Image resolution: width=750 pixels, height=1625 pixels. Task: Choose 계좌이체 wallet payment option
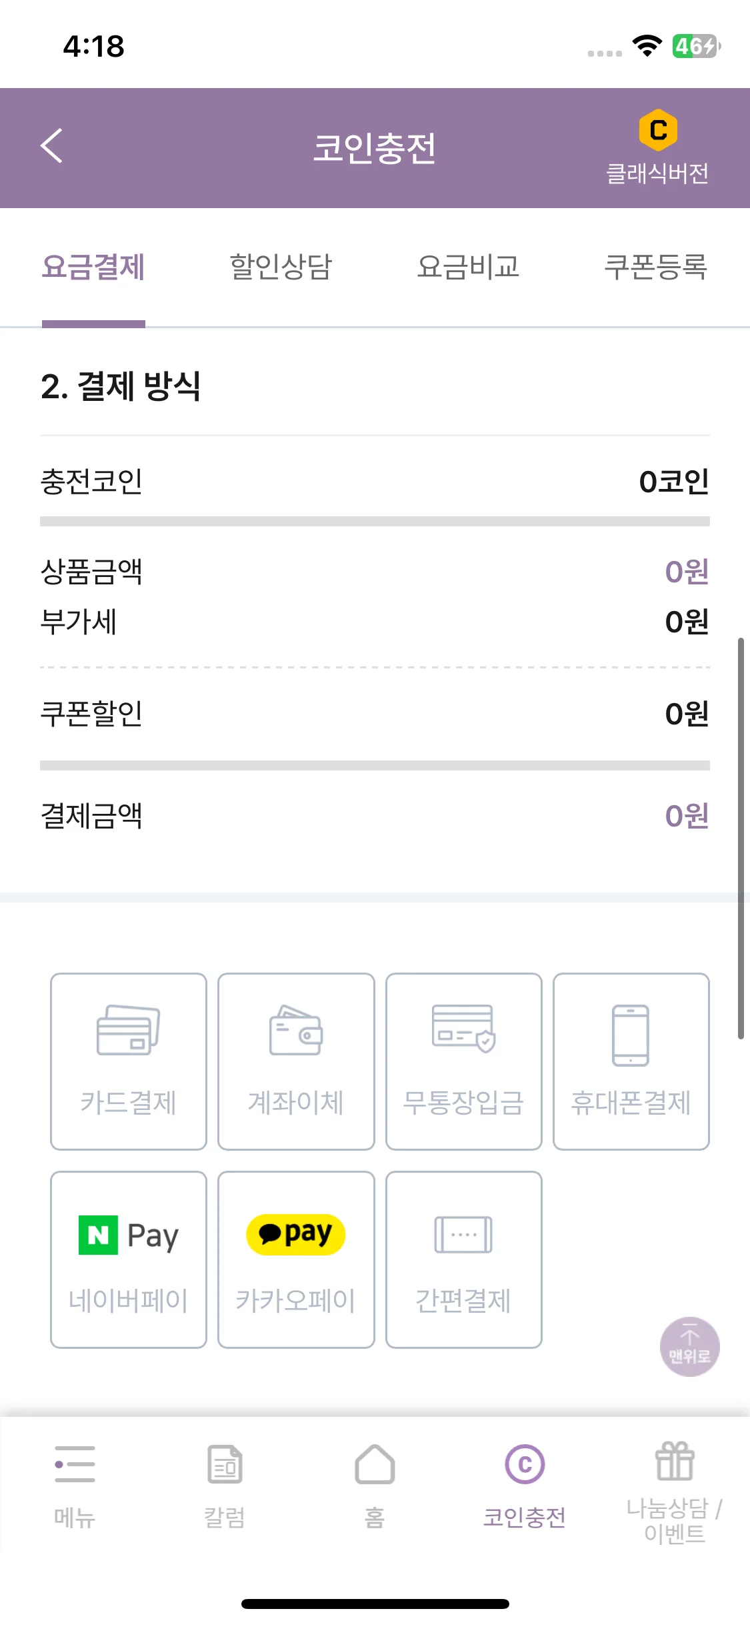[x=296, y=1061]
